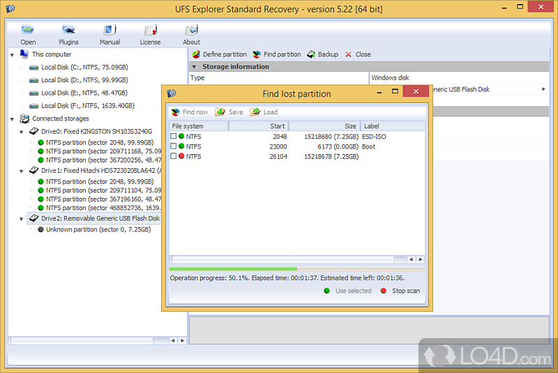Click the Connected storages icon
The width and height of the screenshot is (558, 373).
point(24,119)
